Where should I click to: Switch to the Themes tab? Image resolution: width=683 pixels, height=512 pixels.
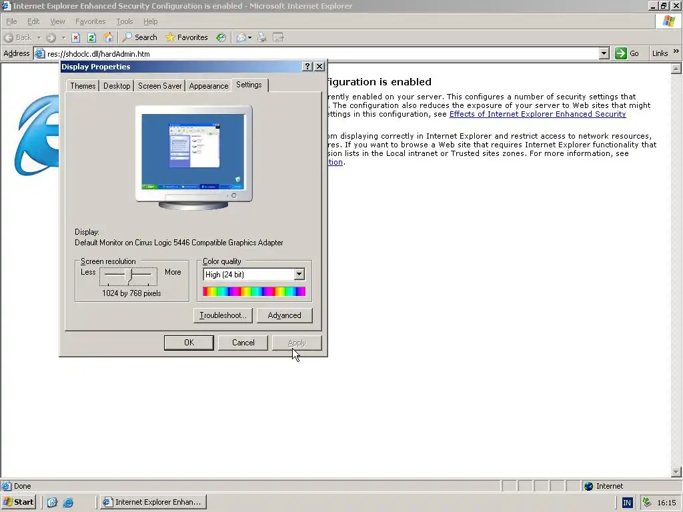point(83,86)
